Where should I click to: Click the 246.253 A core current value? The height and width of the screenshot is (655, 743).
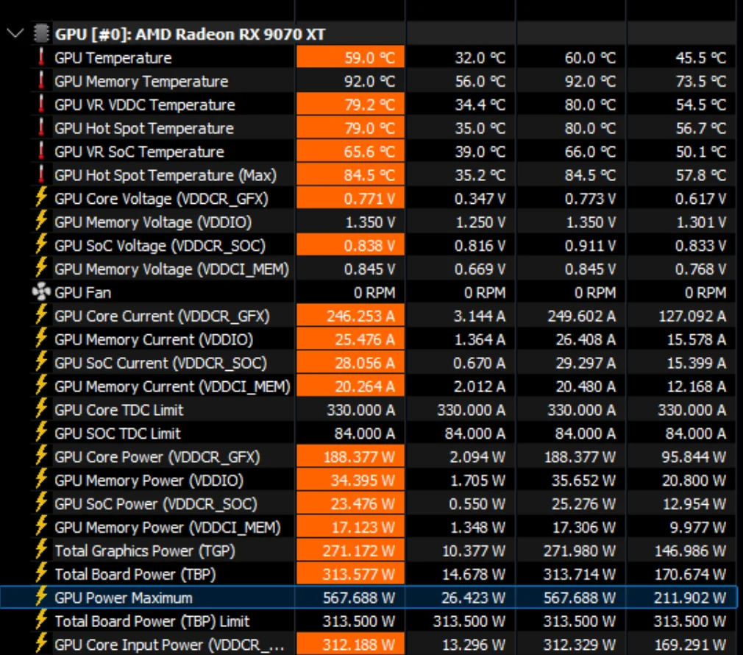tap(361, 316)
